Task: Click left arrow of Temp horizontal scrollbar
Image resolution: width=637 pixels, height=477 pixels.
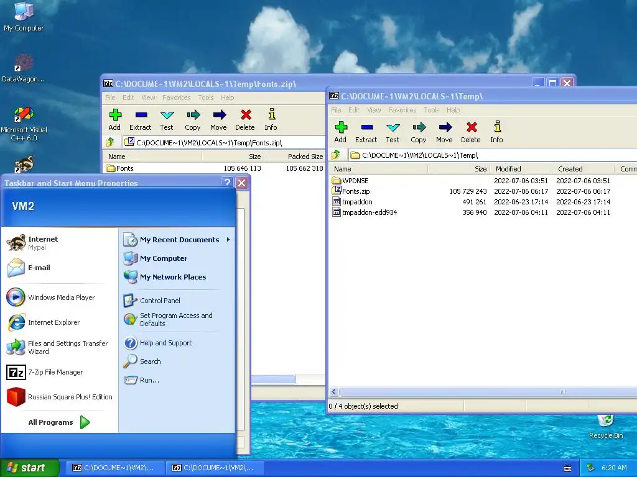Action: [x=334, y=391]
